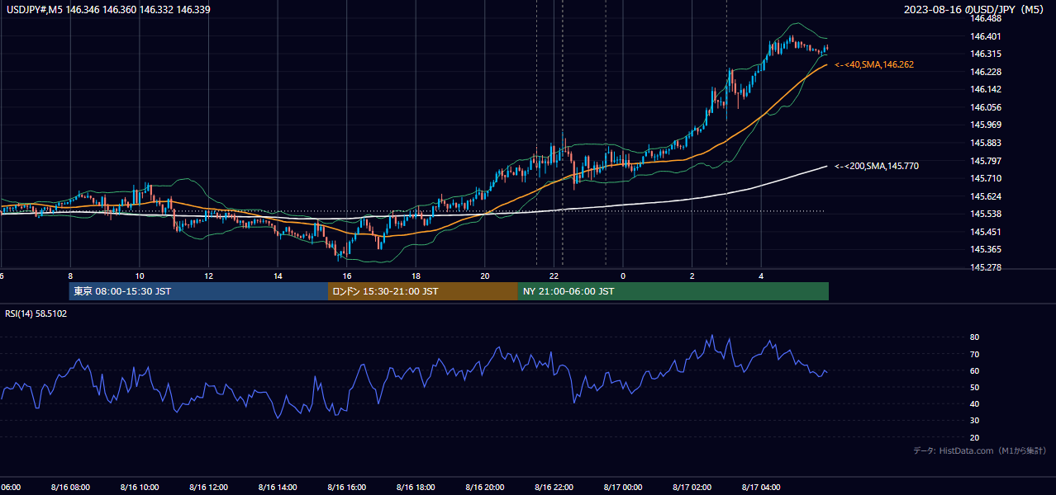Click price axis value 146.228

tap(987, 72)
